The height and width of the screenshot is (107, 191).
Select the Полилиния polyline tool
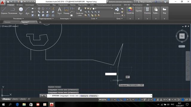[x=13, y=11]
